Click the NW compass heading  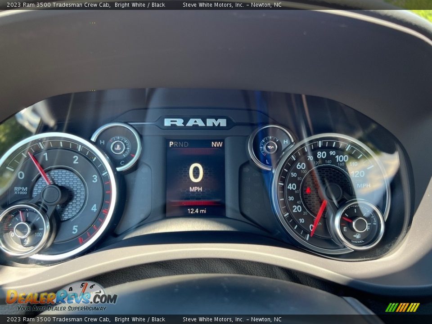point(217,144)
